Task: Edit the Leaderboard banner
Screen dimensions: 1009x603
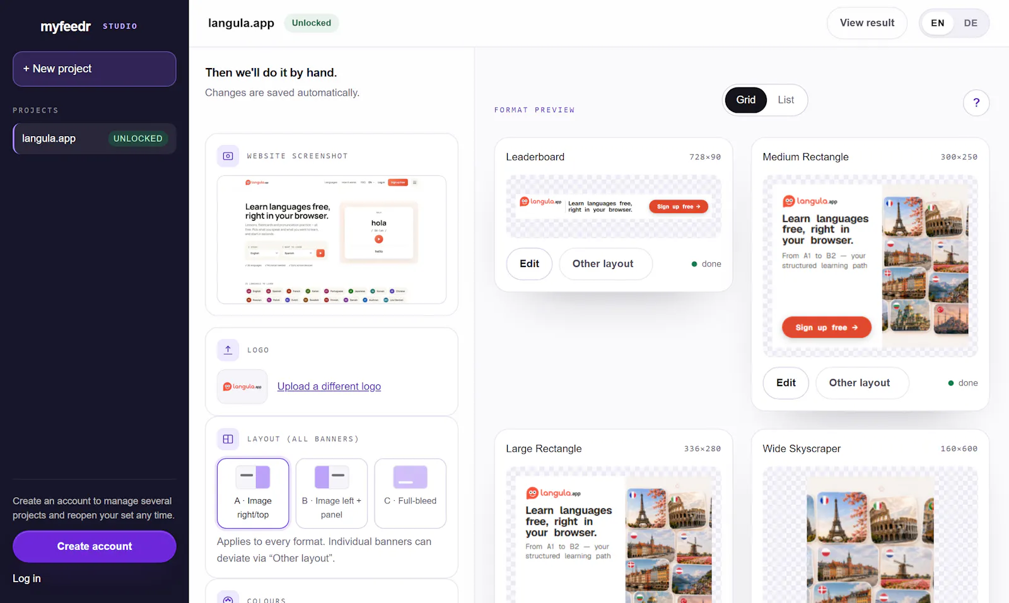Action: coord(529,264)
